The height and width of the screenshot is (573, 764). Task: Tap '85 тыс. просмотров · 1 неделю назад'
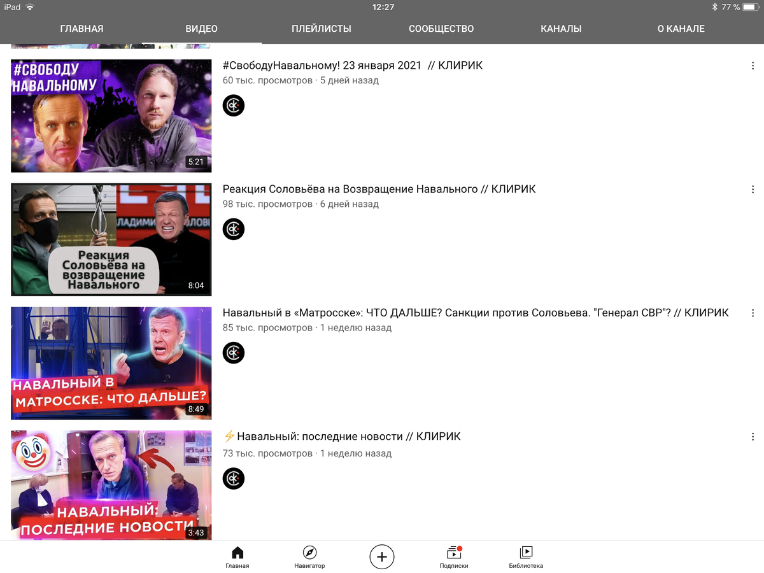tap(307, 328)
